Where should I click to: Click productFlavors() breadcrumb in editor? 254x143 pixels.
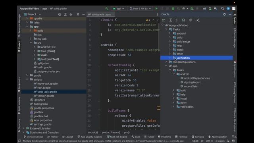111,132
